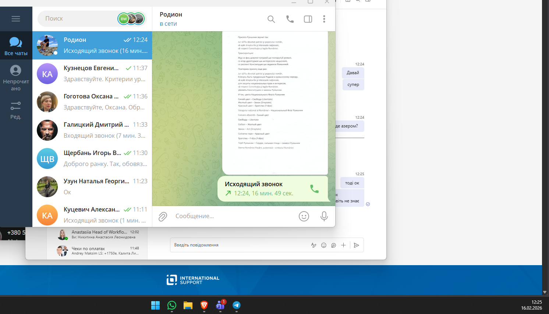The width and height of the screenshot is (549, 314).
Task: Open the Родион chat in list
Action: click(x=92, y=45)
